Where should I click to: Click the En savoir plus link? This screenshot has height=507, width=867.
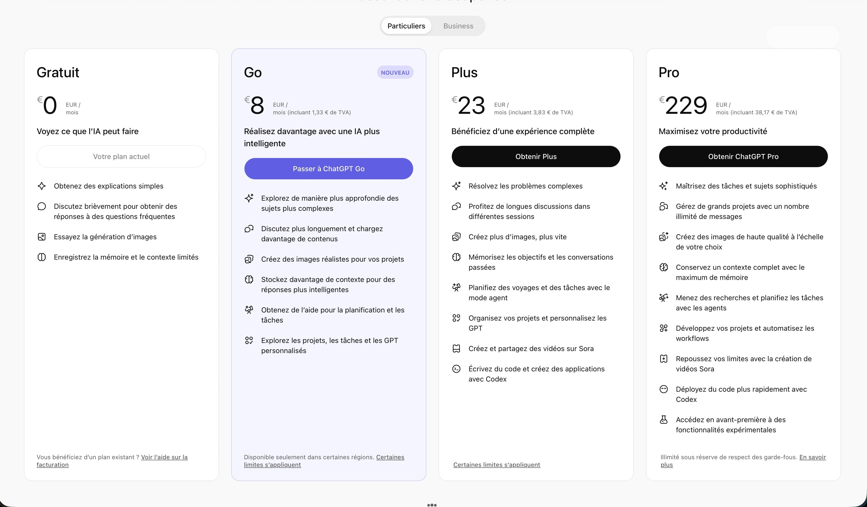pos(812,457)
